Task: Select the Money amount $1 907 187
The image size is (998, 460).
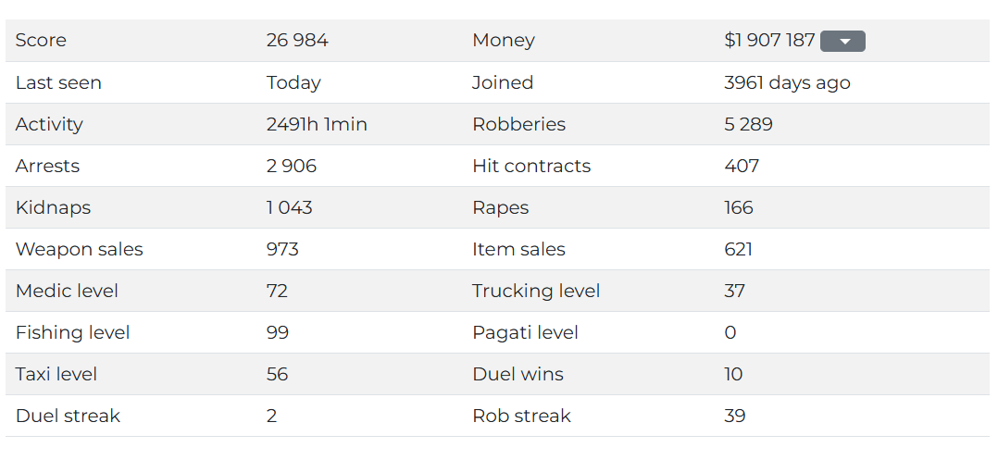Action: click(768, 40)
